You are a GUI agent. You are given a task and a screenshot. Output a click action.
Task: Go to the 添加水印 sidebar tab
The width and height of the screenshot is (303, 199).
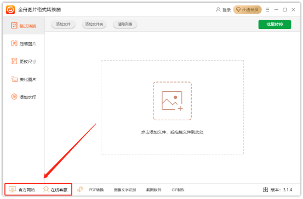coord(24,97)
